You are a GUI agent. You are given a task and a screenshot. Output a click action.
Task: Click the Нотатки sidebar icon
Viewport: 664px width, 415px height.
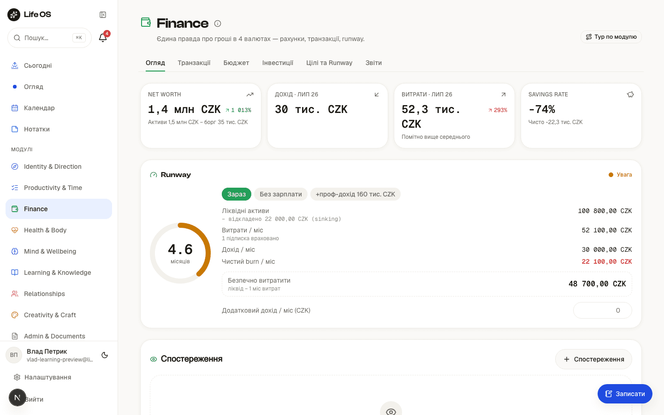coord(15,129)
